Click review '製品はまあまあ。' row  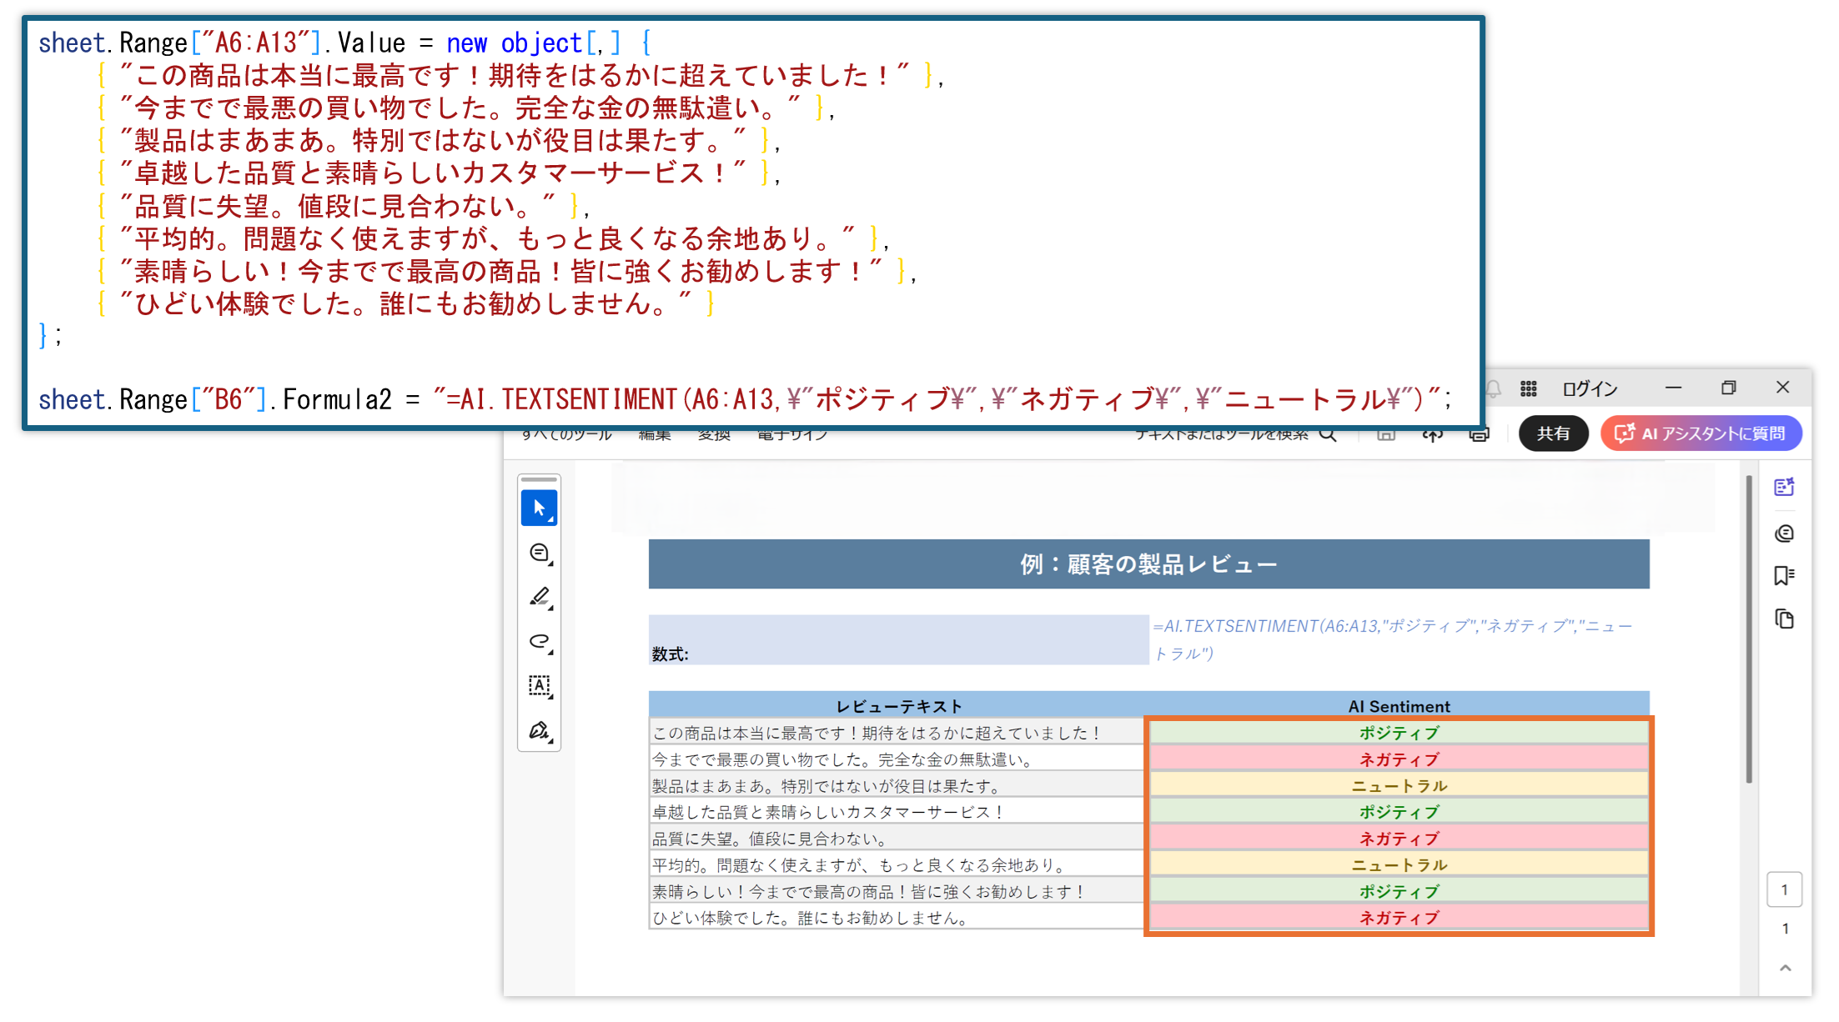[897, 786]
